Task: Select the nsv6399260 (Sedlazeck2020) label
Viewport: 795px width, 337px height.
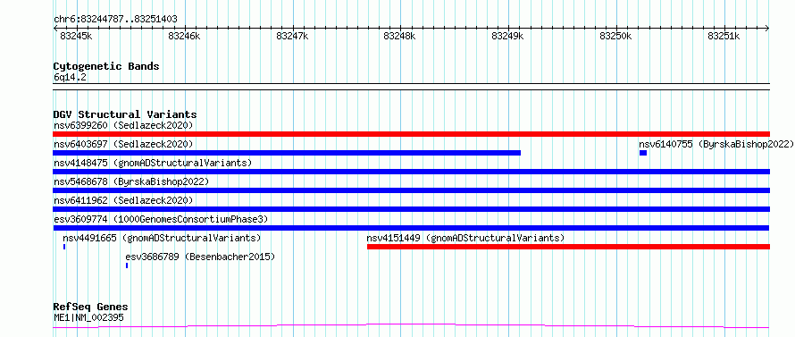Action: 123,125
